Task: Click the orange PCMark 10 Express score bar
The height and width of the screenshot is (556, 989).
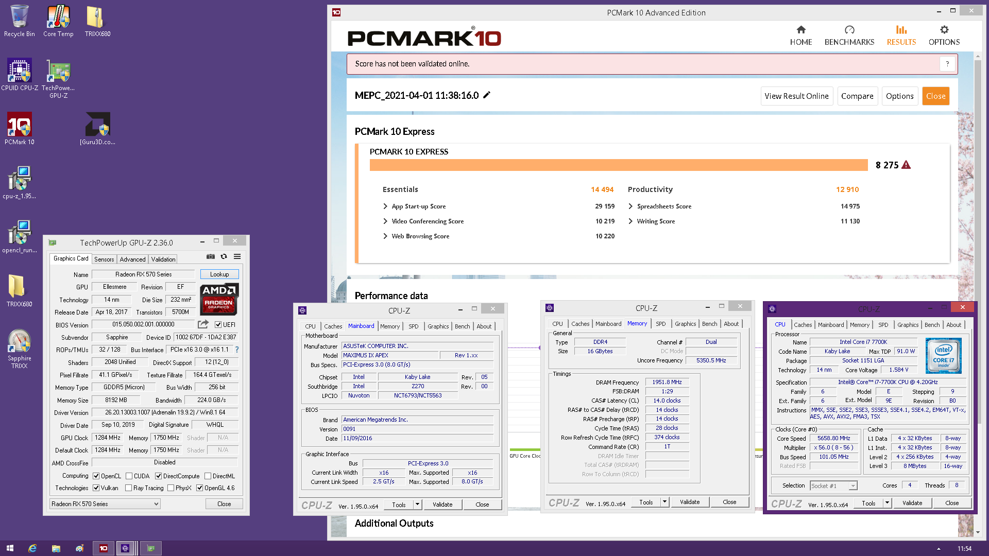Action: [x=619, y=165]
